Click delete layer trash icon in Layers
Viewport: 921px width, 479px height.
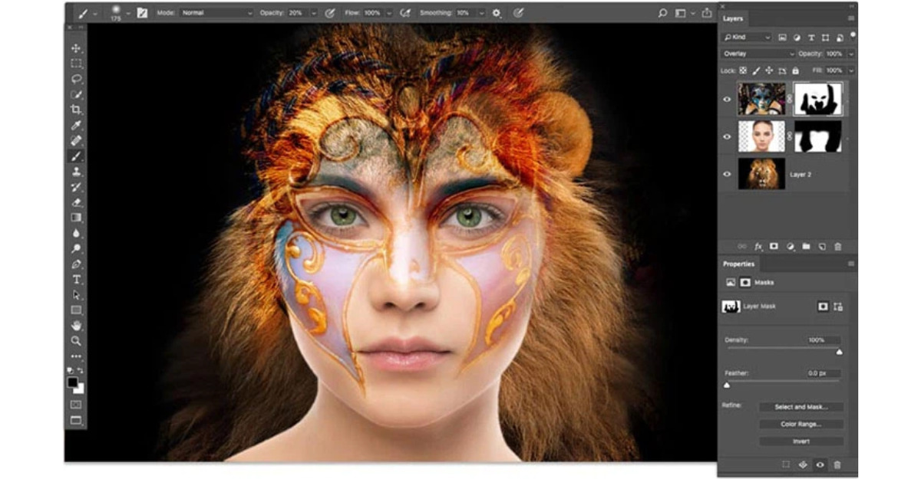837,247
